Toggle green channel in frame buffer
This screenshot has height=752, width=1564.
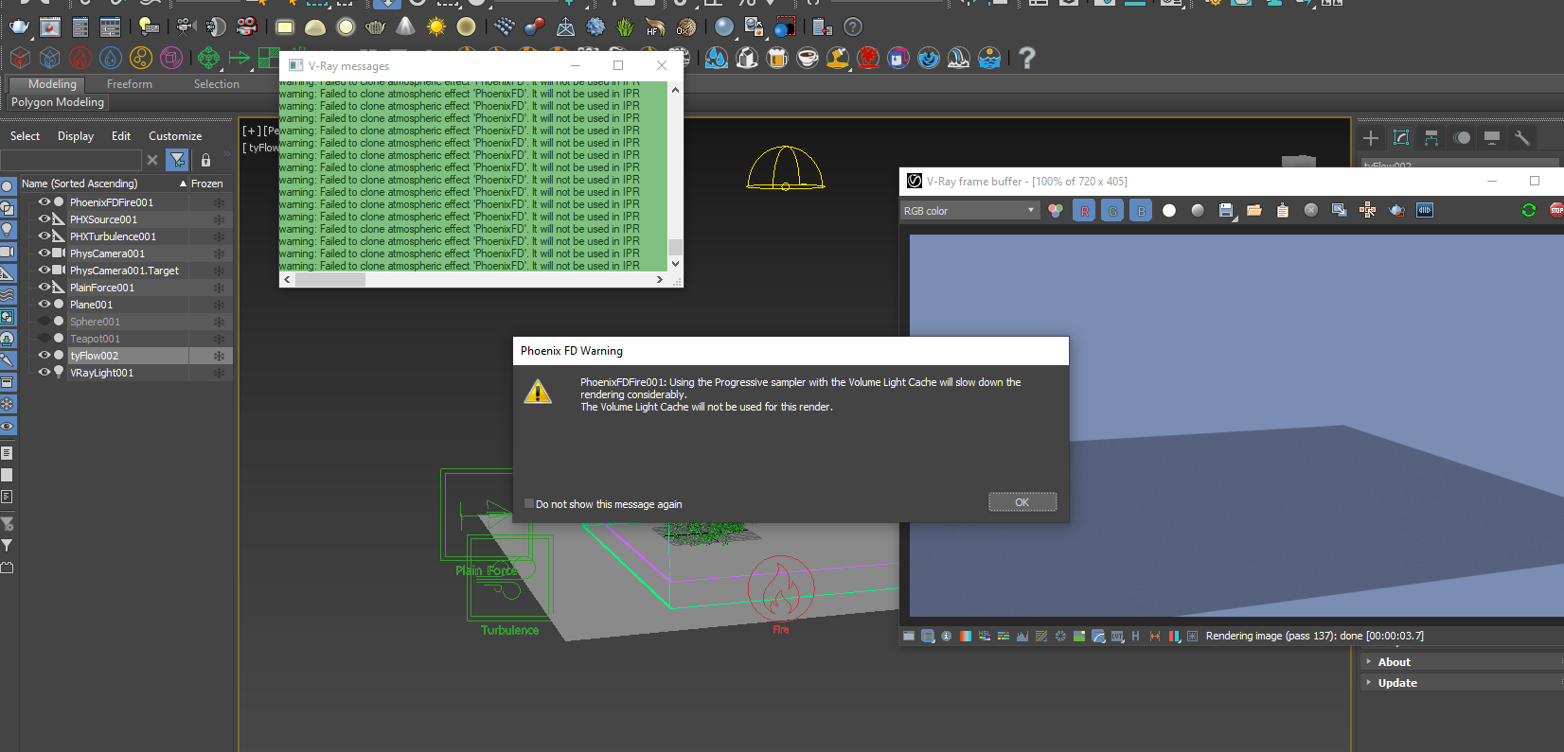1112,210
